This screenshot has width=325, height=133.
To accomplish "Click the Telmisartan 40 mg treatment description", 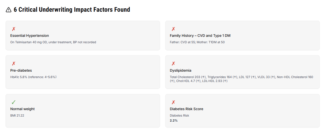I will (x=53, y=42).
